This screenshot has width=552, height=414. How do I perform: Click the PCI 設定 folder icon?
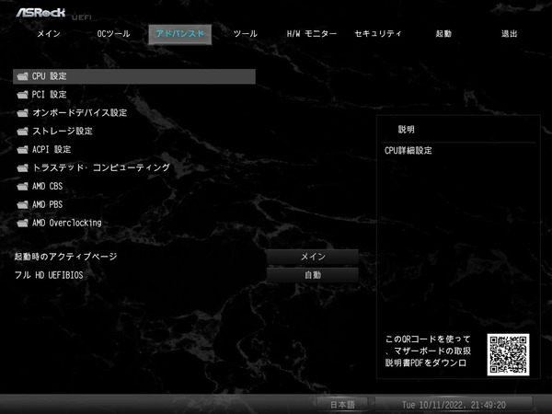[x=22, y=95]
